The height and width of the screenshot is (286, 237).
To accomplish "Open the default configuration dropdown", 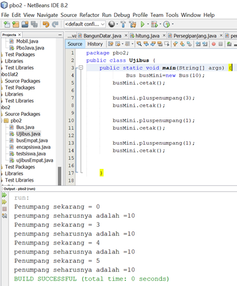I will pyautogui.click(x=85, y=24).
